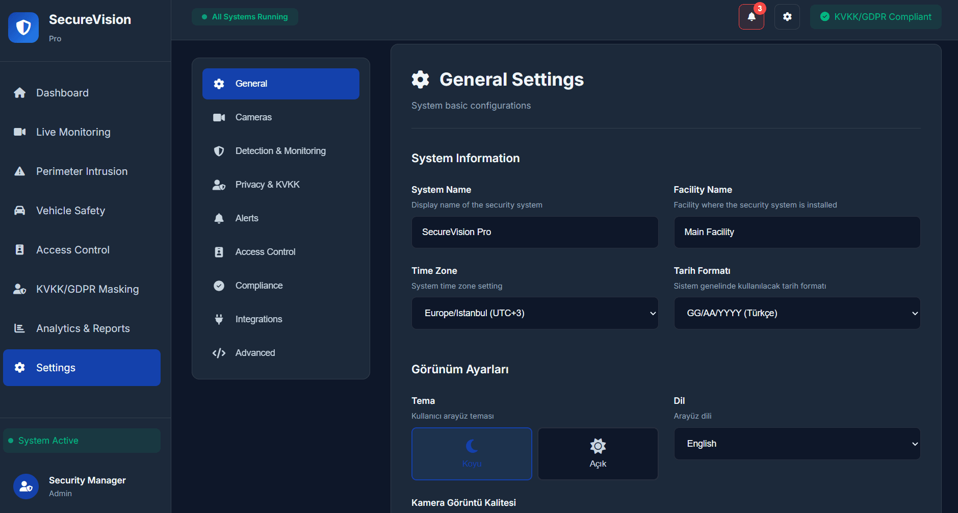Open Vehicle Safety in the sidebar

pos(70,211)
